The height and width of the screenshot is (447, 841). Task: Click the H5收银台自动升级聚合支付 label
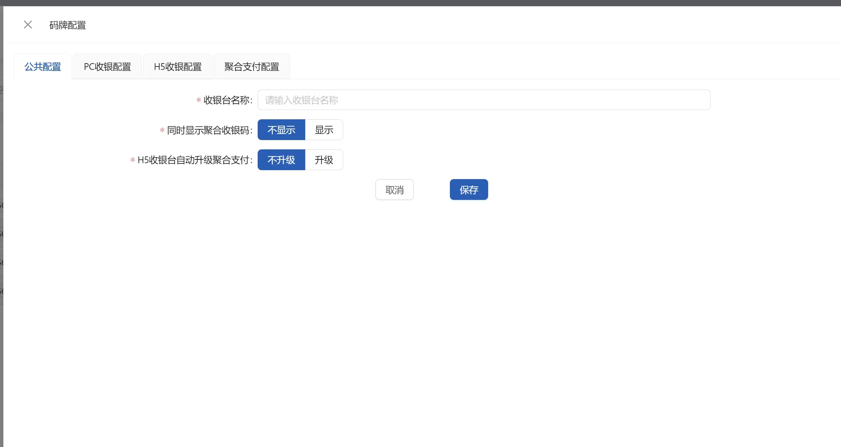click(x=193, y=160)
